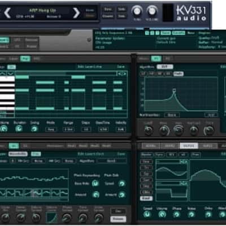Select the active F1 filter tab
The height and width of the screenshot is (226, 226).
click(157, 59)
